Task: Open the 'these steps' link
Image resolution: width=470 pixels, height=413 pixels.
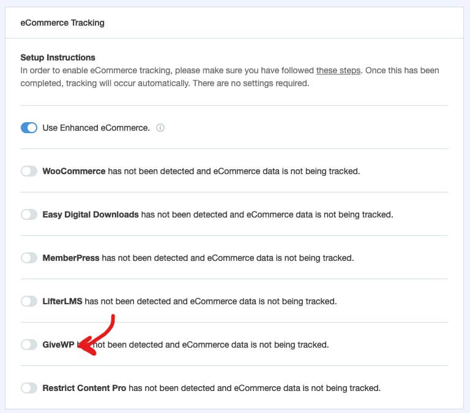Action: tap(338, 71)
